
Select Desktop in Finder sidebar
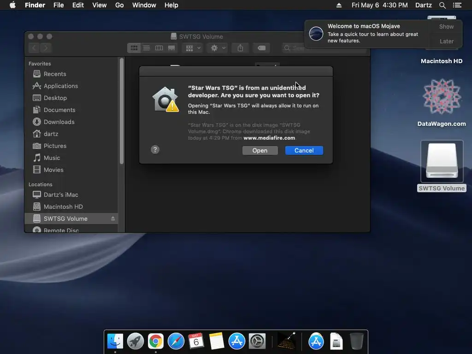click(x=71, y=98)
